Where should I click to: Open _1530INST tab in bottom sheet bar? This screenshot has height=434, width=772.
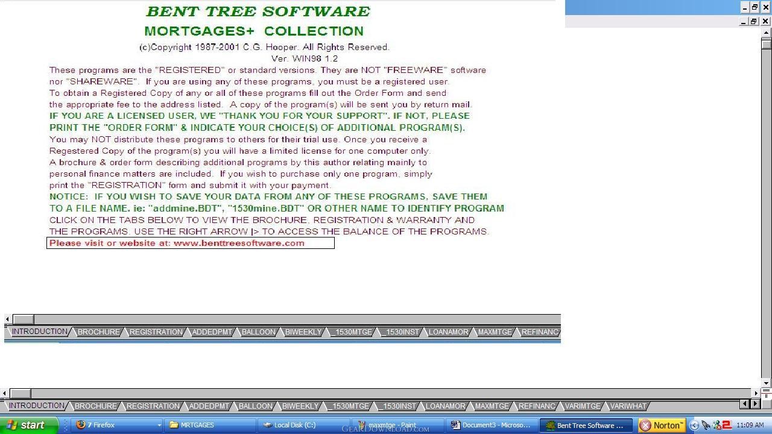pos(397,406)
